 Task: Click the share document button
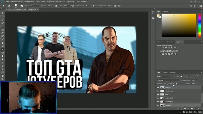[x=201, y=6]
